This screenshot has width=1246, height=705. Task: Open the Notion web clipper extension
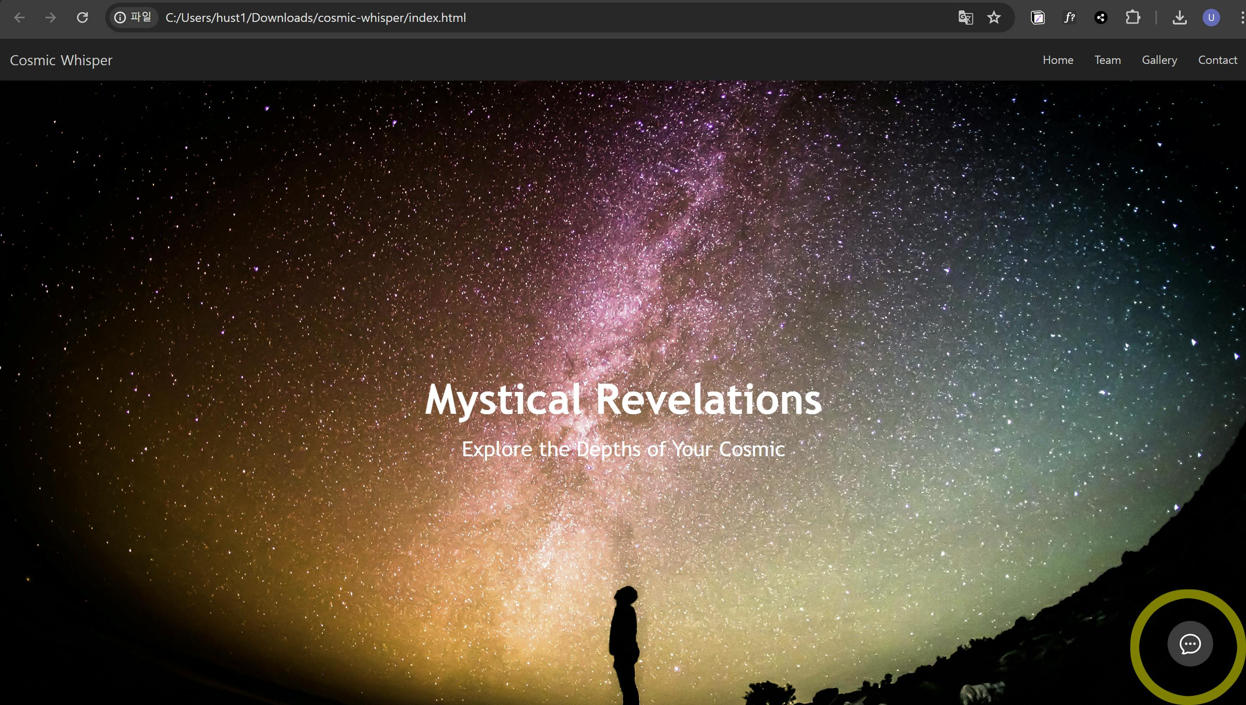pyautogui.click(x=1038, y=18)
